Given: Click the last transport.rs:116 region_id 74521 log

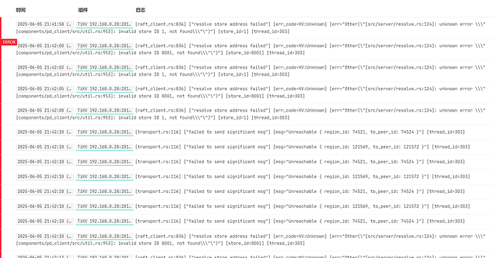Looking at the screenshot, I should [300, 221].
